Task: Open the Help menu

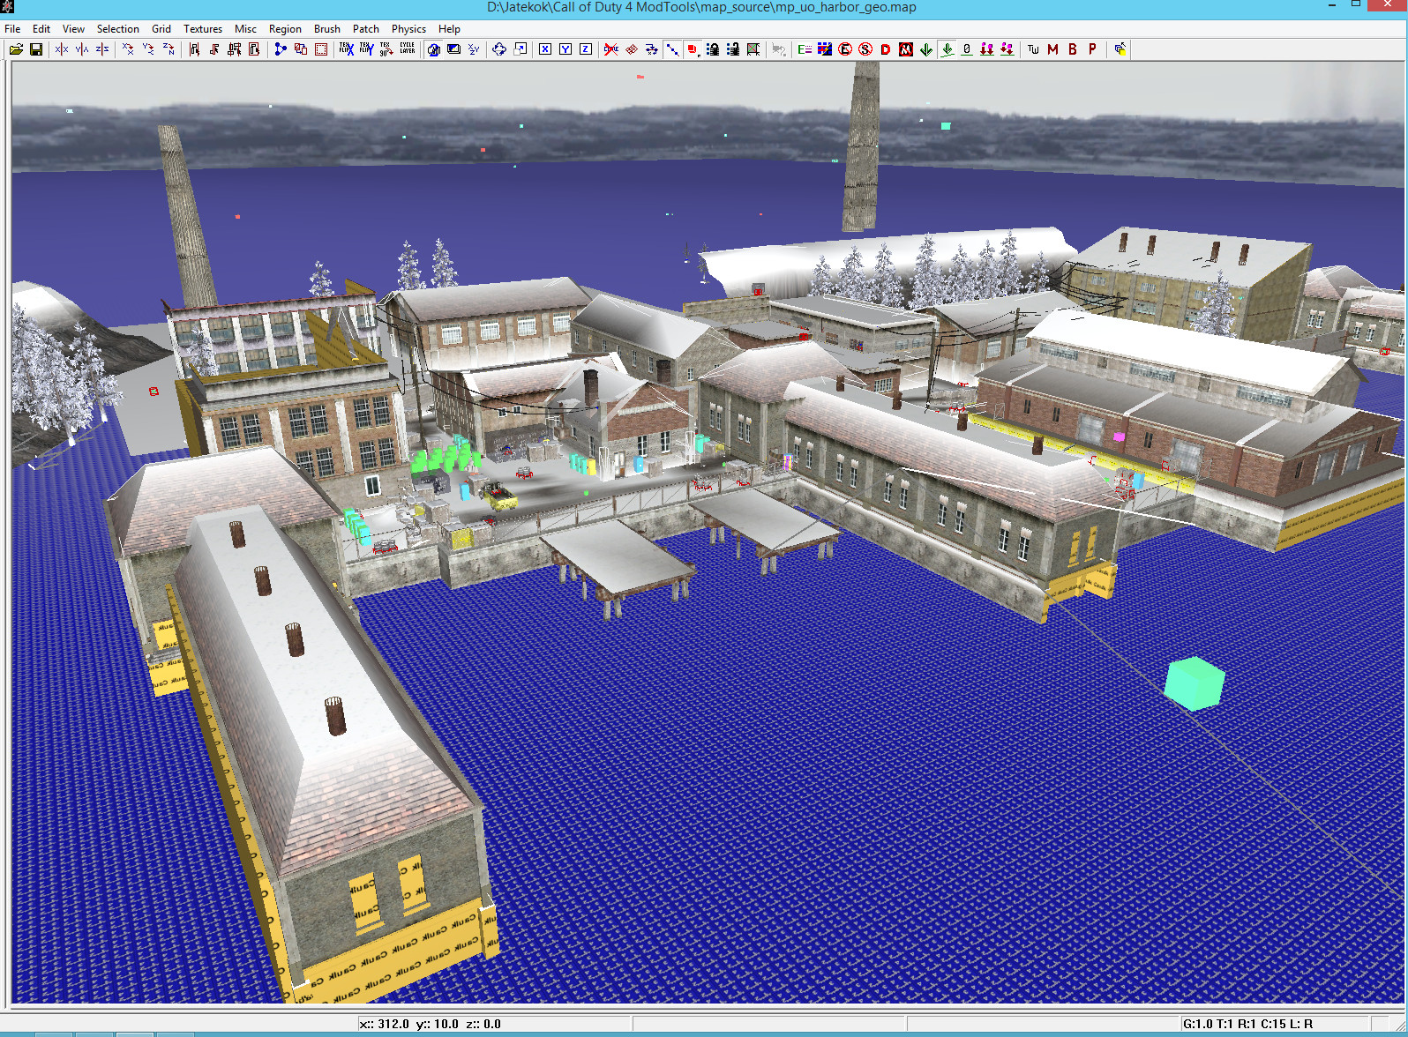Action: (x=449, y=29)
